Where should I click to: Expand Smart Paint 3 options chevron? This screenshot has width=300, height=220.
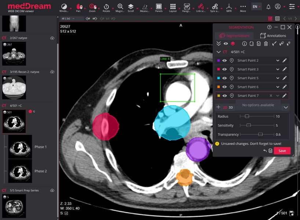tap(278, 69)
